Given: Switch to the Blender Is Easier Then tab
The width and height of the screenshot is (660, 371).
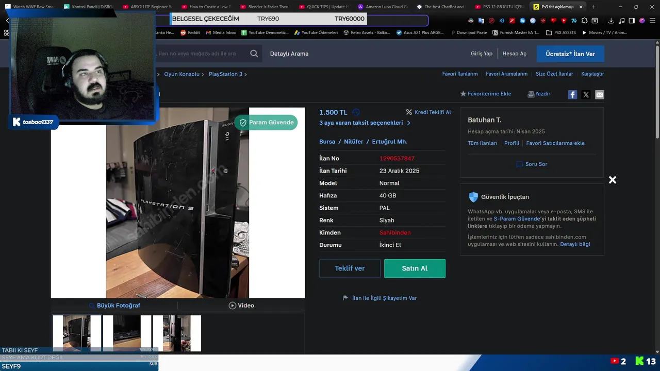Looking at the screenshot, I should click(265, 7).
